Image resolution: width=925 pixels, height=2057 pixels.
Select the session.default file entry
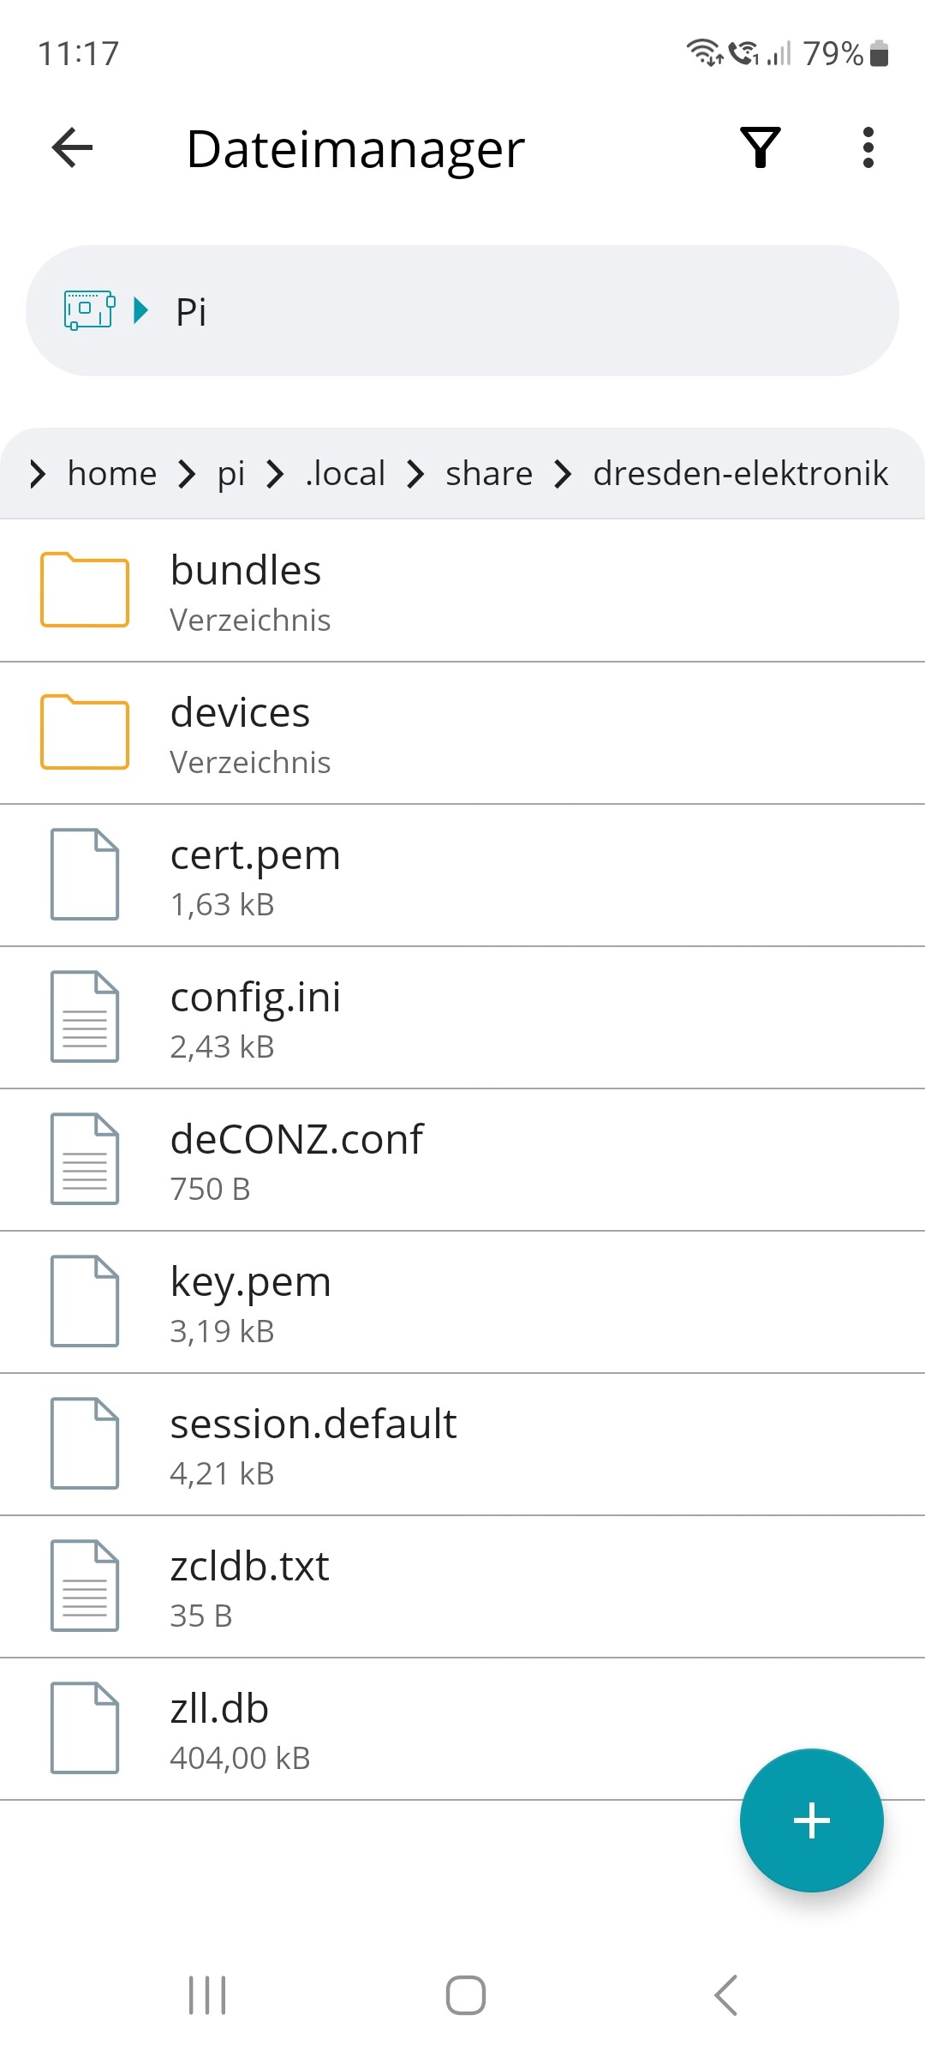[313, 1443]
